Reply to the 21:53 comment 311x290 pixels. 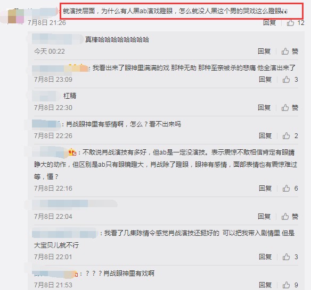pos(265,285)
